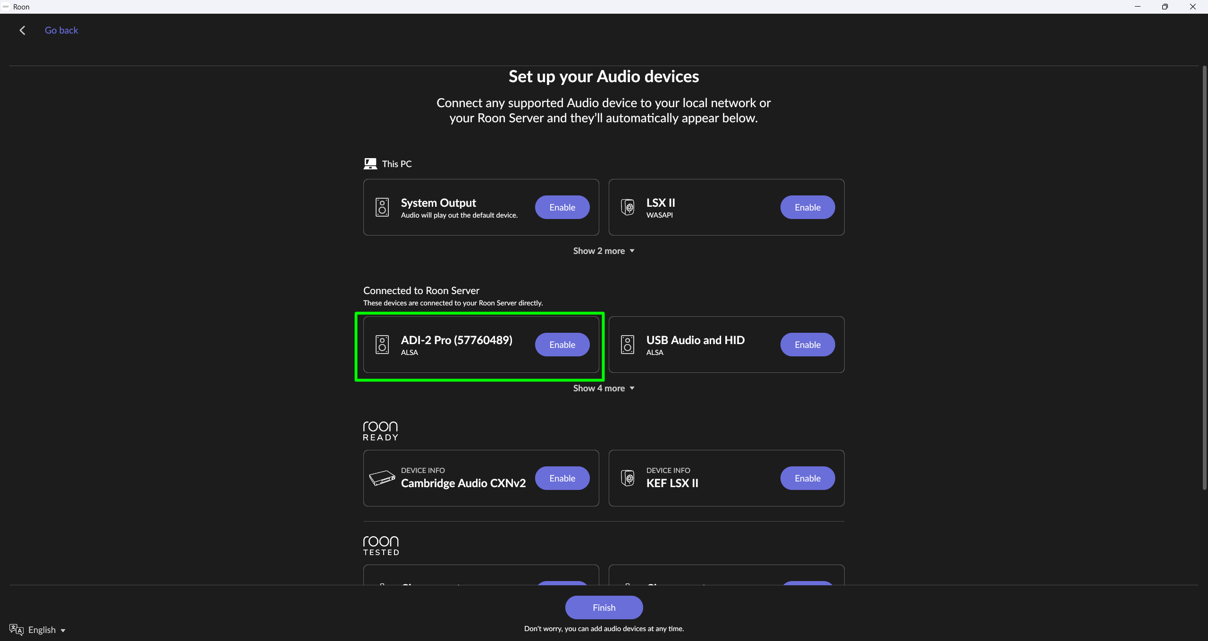
Task: Click the USB Audio and HID speaker icon
Action: (x=628, y=345)
